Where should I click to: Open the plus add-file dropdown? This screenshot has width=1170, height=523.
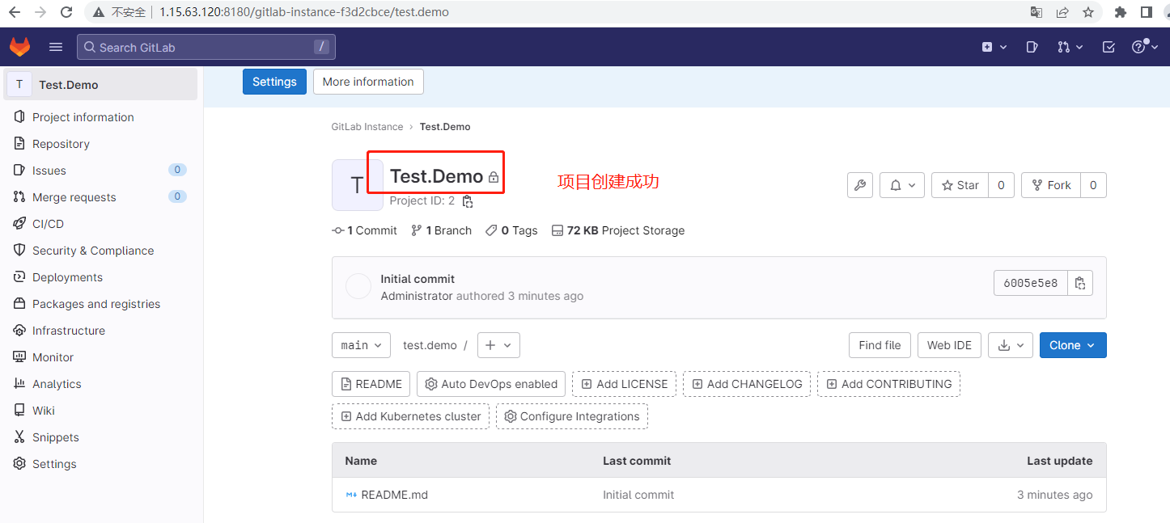(x=498, y=345)
